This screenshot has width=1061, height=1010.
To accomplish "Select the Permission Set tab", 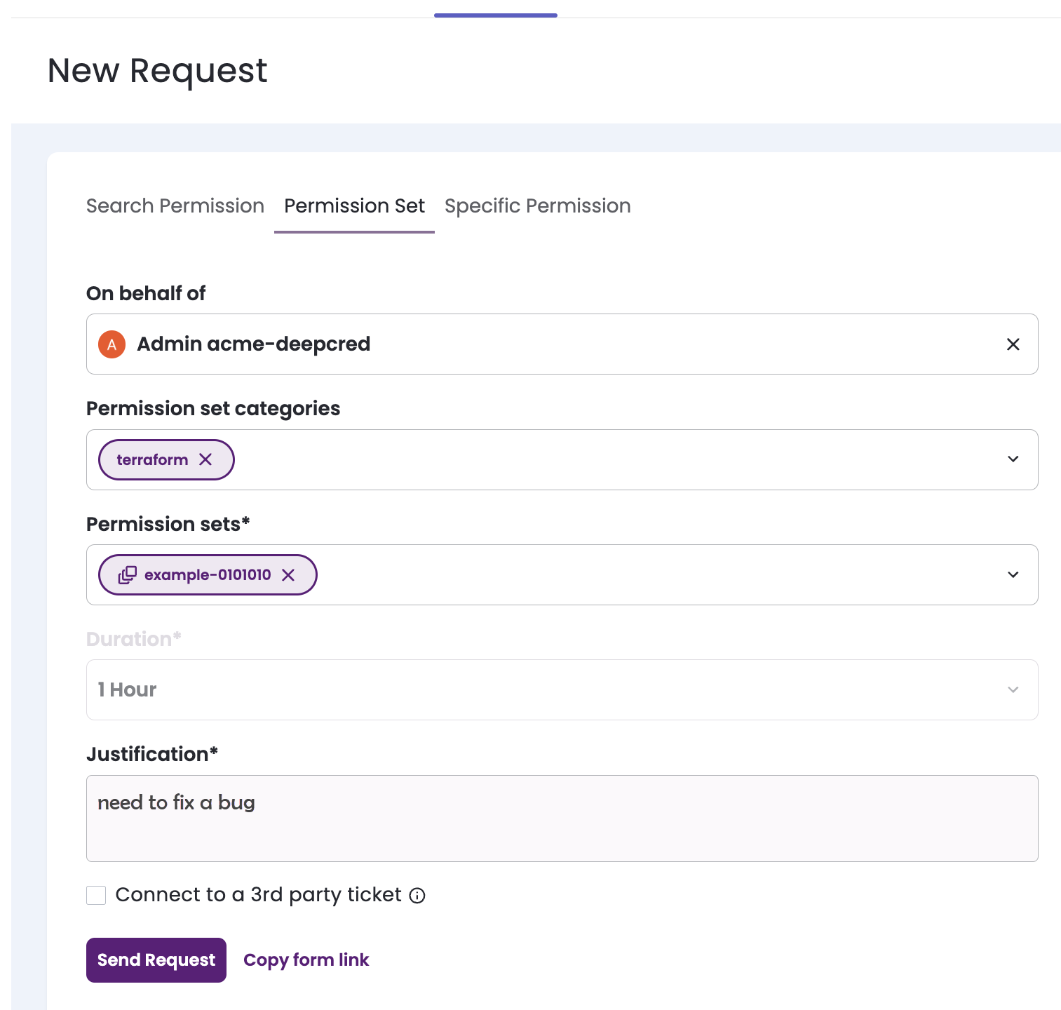I will pos(354,206).
